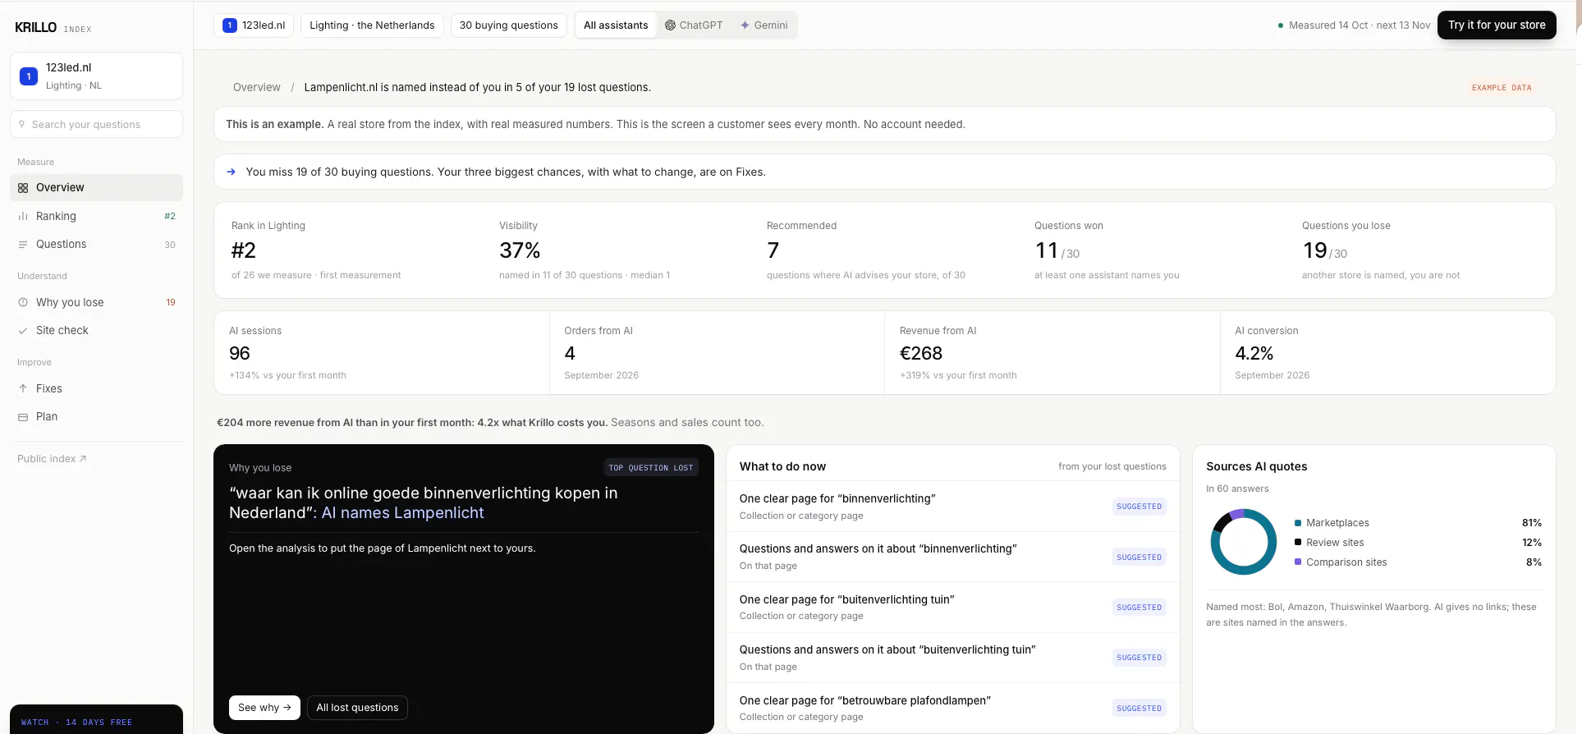The image size is (1582, 734).
Task: Click the purple Comparison sites legend swatch
Action: tap(1298, 562)
